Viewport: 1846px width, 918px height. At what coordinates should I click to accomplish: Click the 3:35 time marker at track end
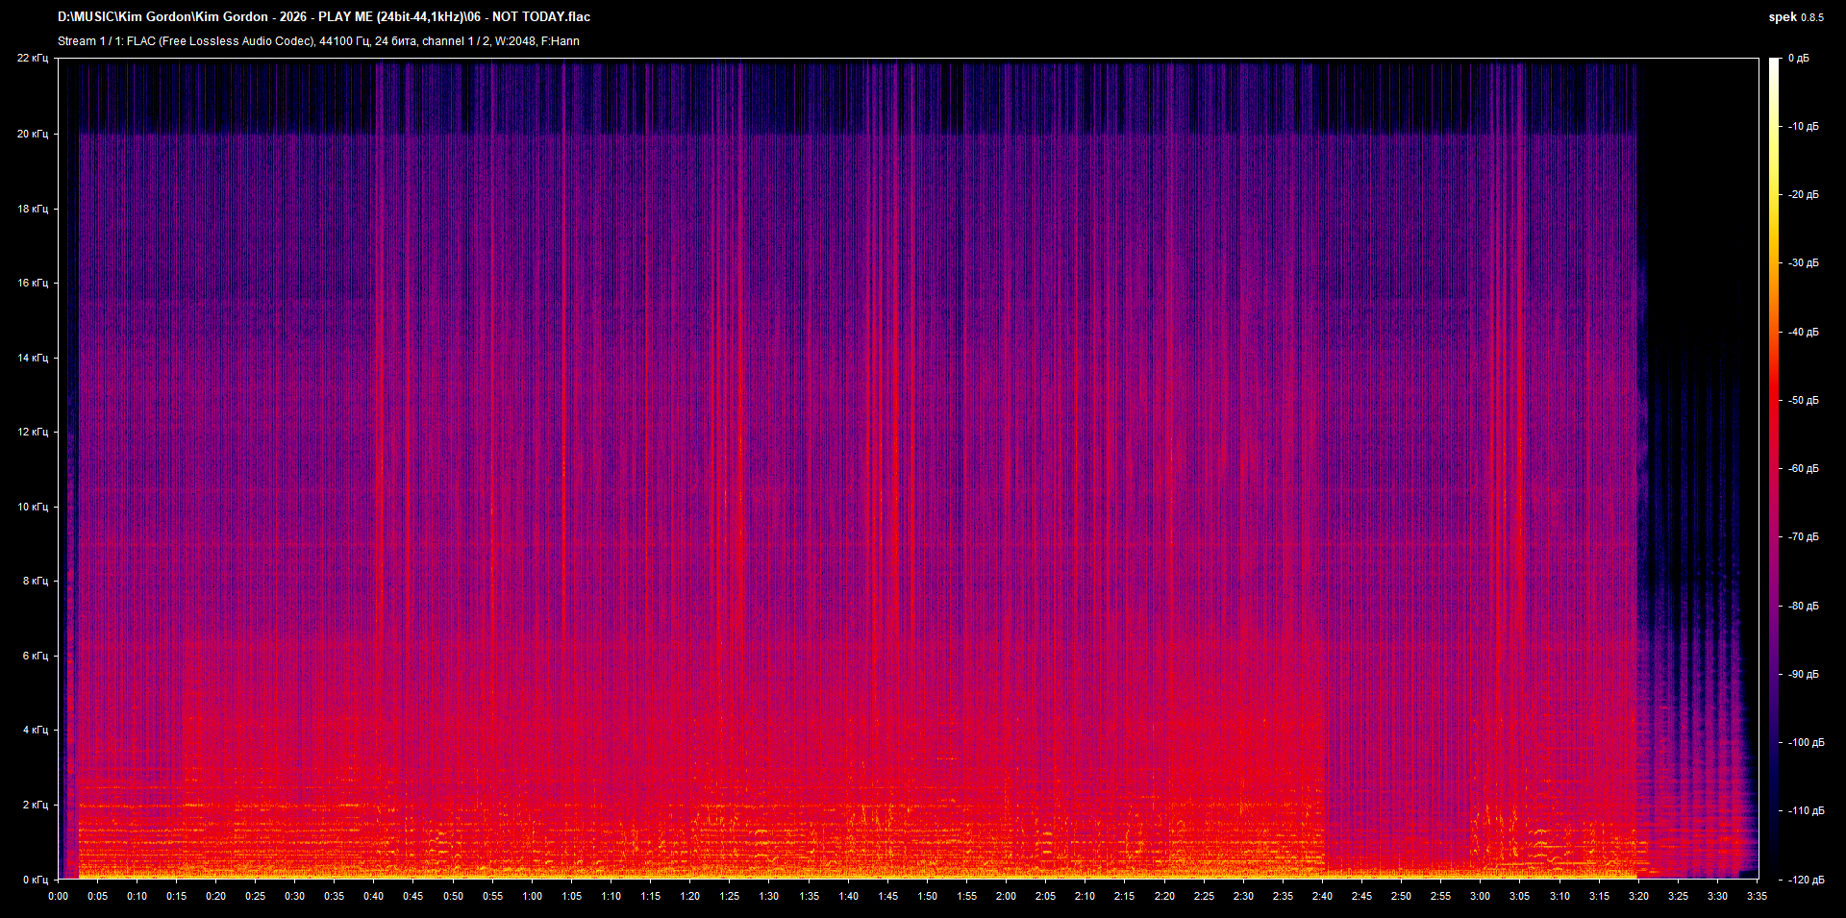click(x=1759, y=896)
